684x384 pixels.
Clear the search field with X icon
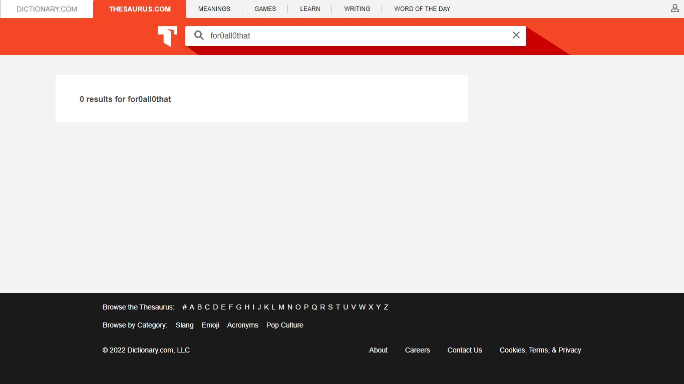pyautogui.click(x=516, y=35)
